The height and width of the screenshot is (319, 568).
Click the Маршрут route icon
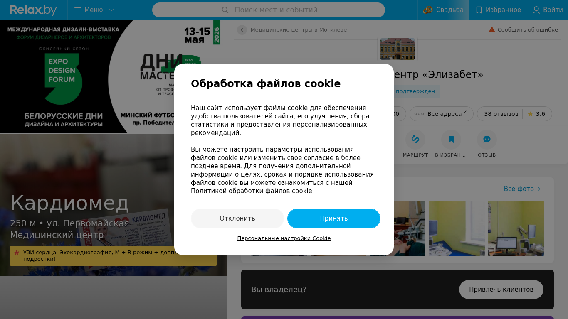pyautogui.click(x=415, y=140)
